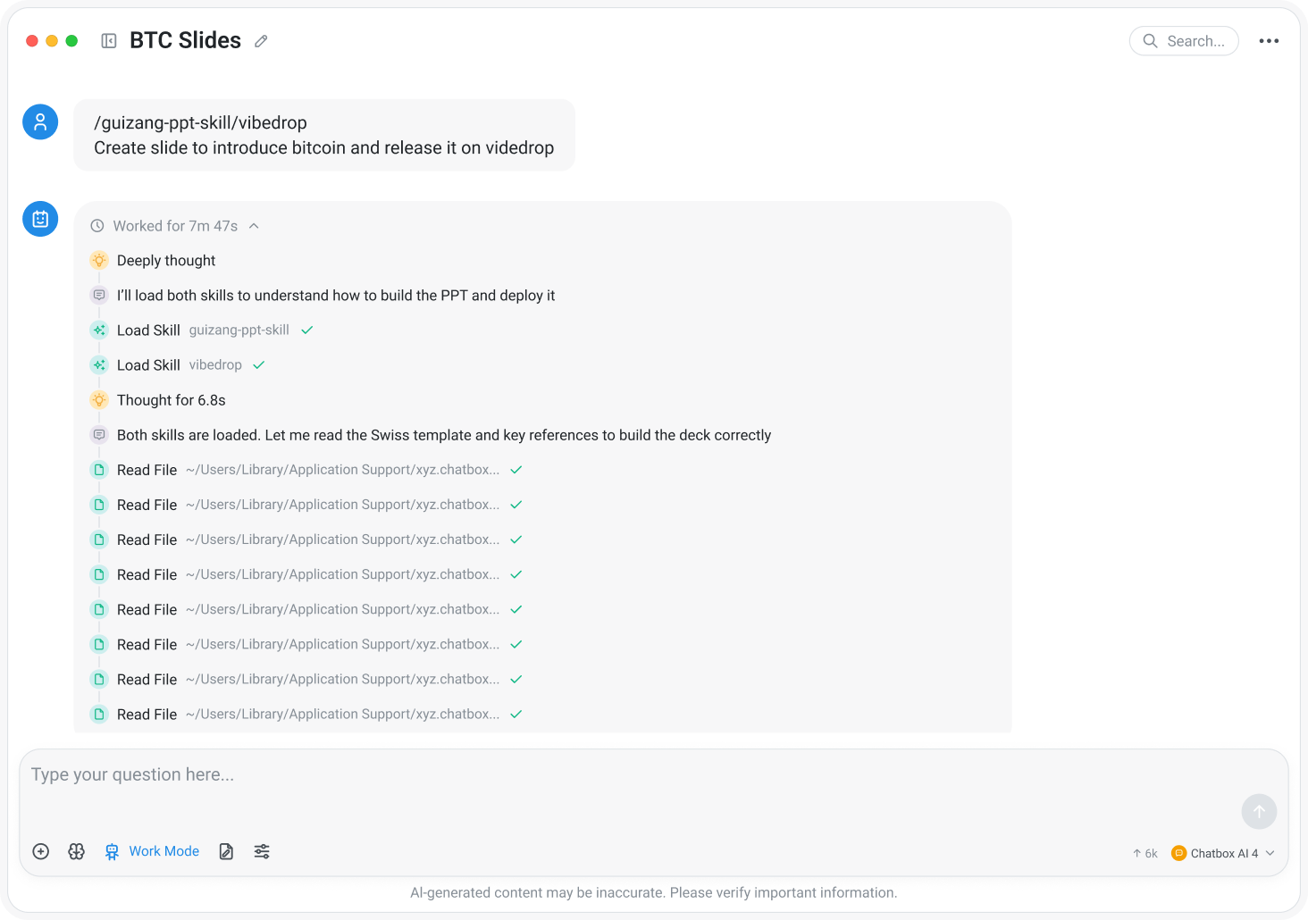Open the Load Skill guizang-ppt-skill step
The height and width of the screenshot is (920, 1308).
click(x=202, y=330)
